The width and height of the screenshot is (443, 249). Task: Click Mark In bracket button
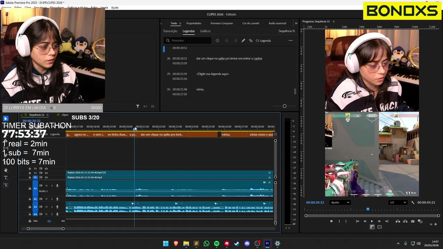pyautogui.click(x=339, y=221)
